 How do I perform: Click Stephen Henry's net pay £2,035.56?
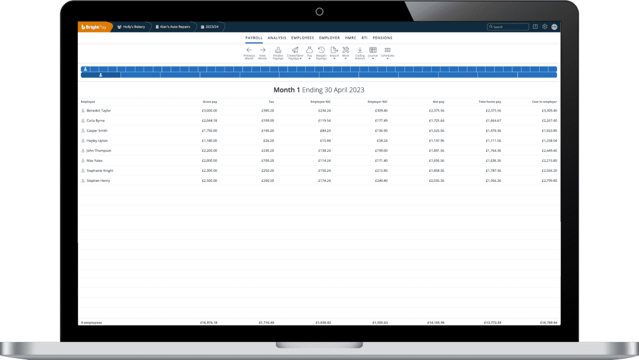click(x=436, y=181)
